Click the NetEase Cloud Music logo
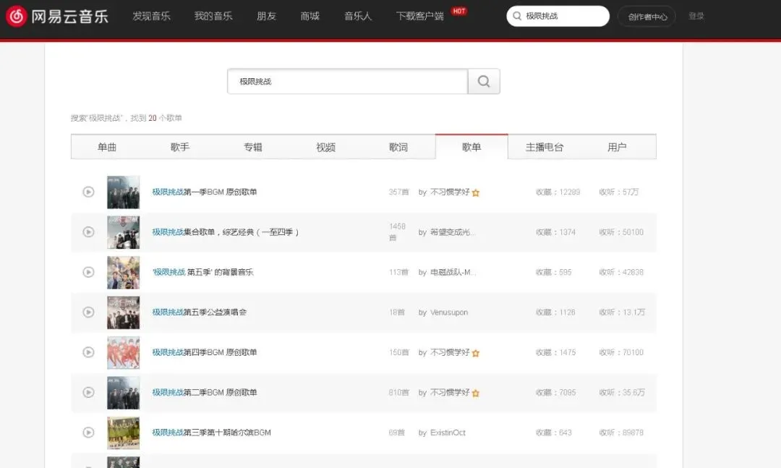Viewport: 781px width, 468px height. tap(57, 17)
